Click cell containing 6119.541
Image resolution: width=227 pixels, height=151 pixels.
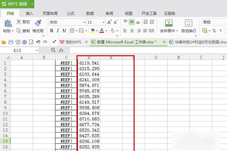(x=89, y=63)
